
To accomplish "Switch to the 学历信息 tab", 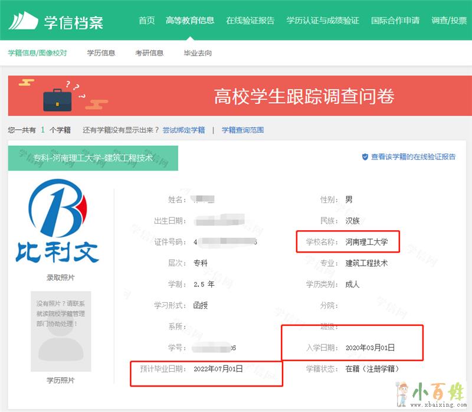I will [101, 53].
